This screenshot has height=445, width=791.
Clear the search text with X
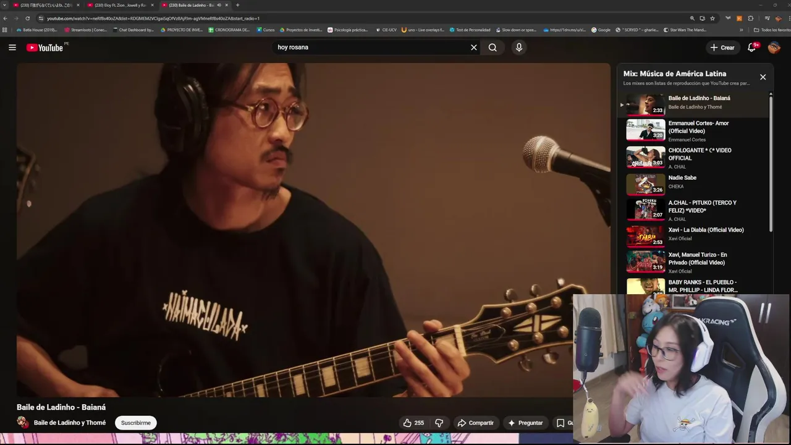point(474,48)
